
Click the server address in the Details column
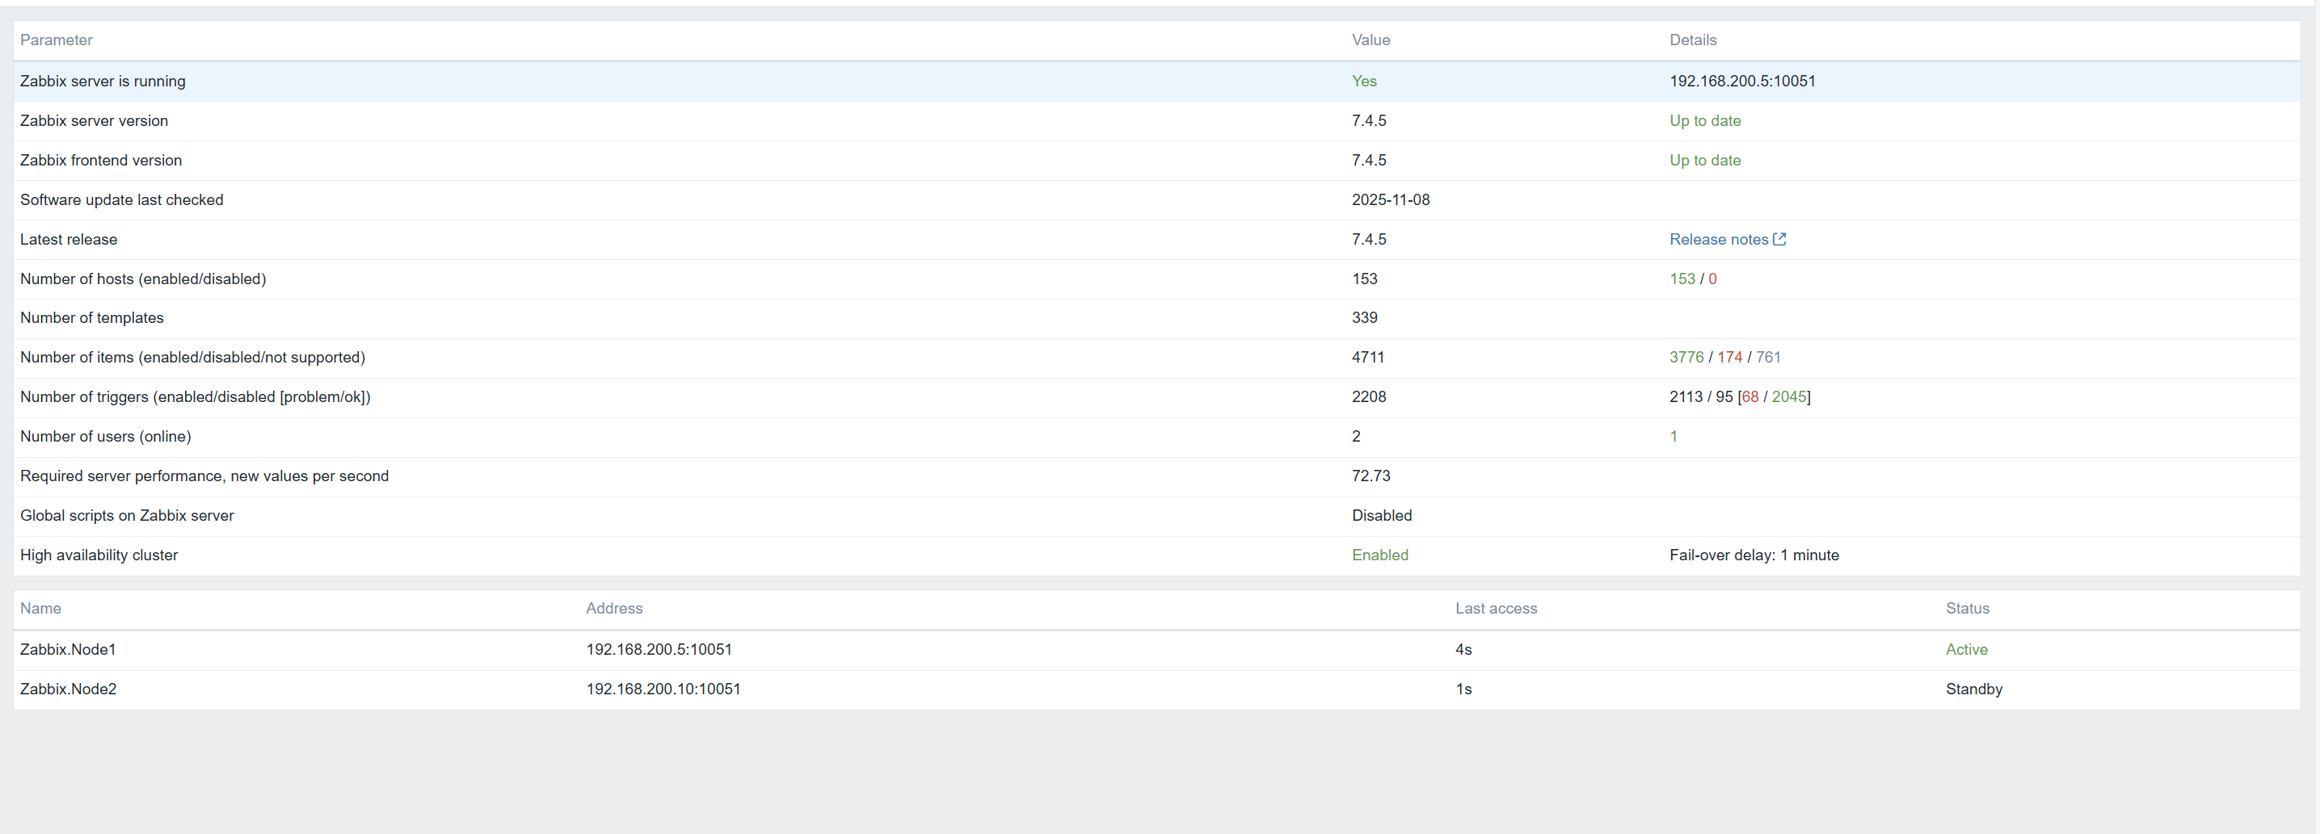pos(1743,81)
